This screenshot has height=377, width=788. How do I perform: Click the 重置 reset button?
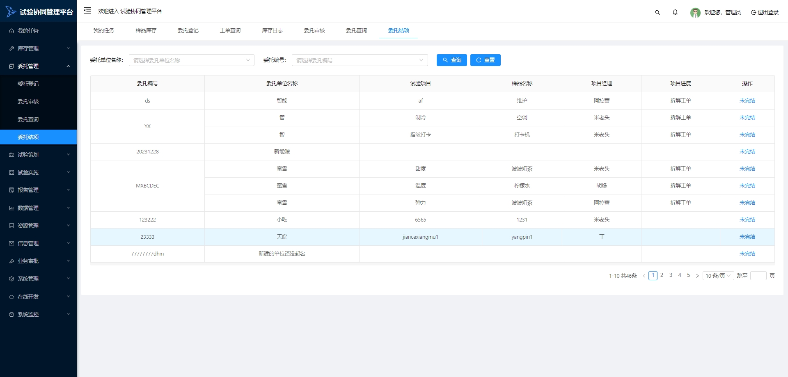click(x=485, y=60)
